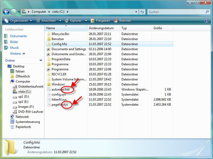Screen dimensions: 213x159
Task: Select the Benutzer folder icon
Action: coord(49,39)
